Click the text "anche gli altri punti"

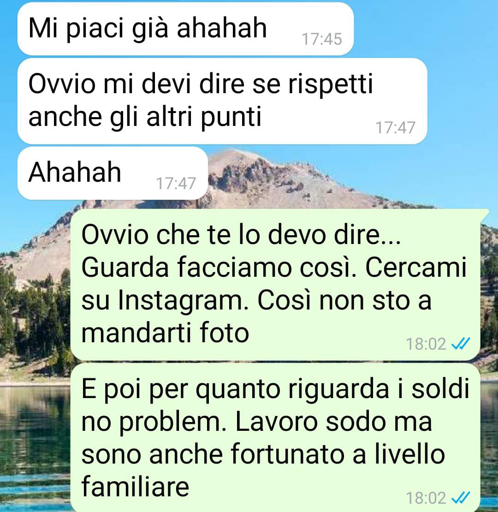click(145, 118)
